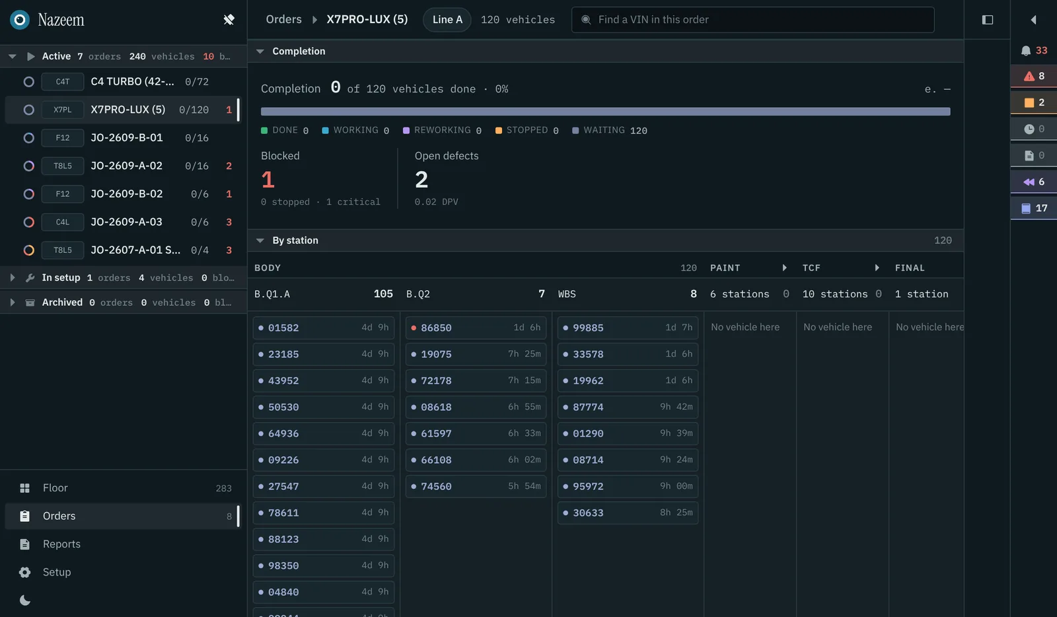Open stopped items orange square showing 2

pos(1034,102)
